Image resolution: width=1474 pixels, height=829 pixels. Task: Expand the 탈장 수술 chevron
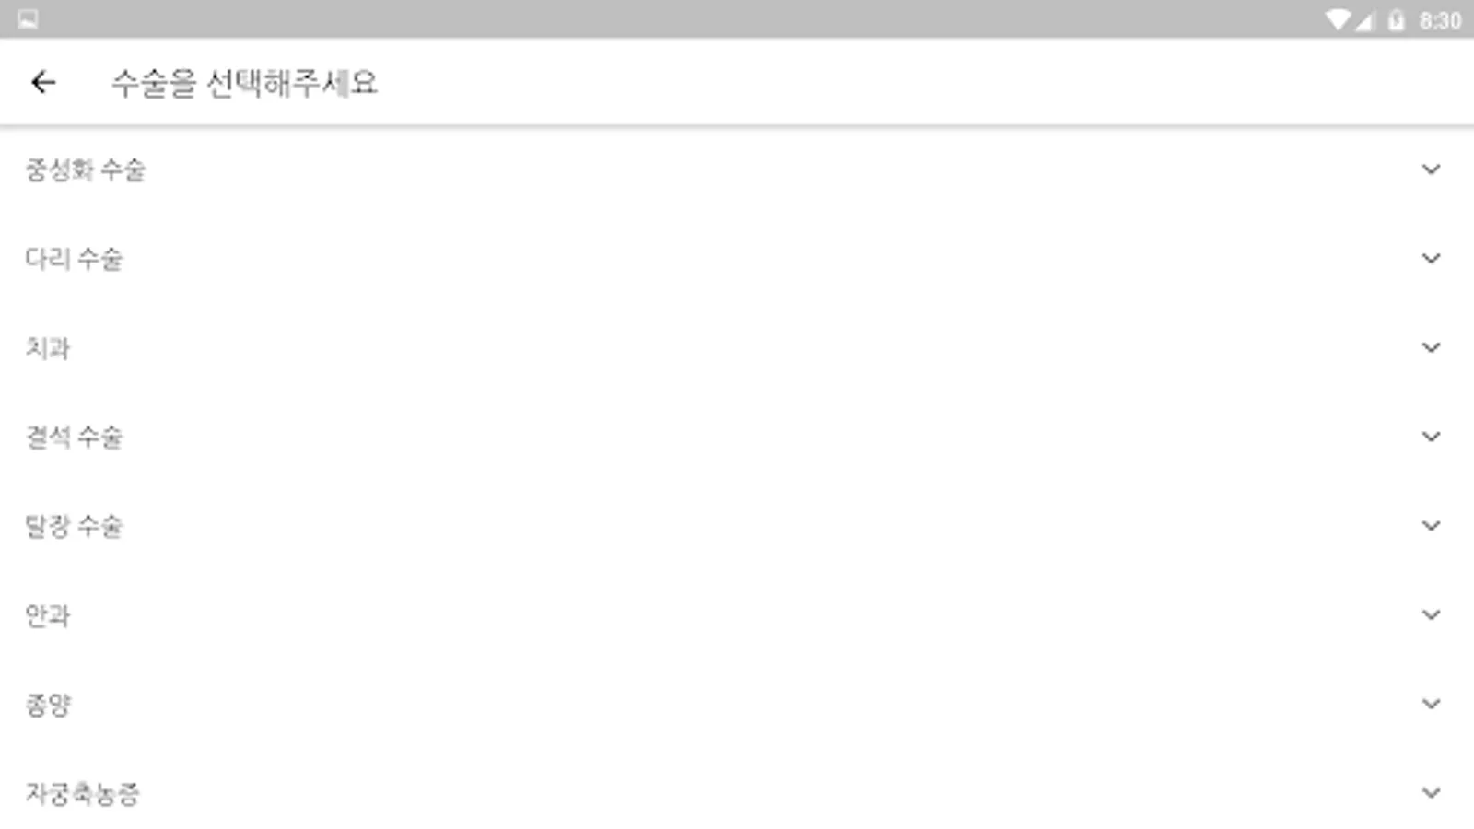(x=1431, y=526)
